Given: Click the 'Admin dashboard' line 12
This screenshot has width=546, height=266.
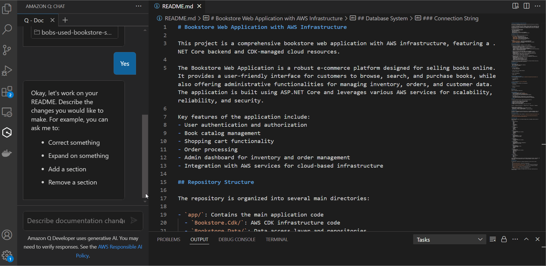Looking at the screenshot, I should pos(264,158).
